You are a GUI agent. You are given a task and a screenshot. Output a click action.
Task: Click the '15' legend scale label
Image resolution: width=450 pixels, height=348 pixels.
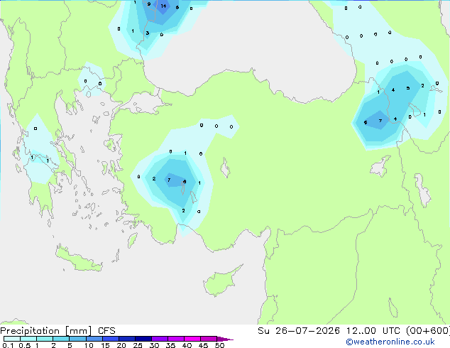click(x=105, y=345)
